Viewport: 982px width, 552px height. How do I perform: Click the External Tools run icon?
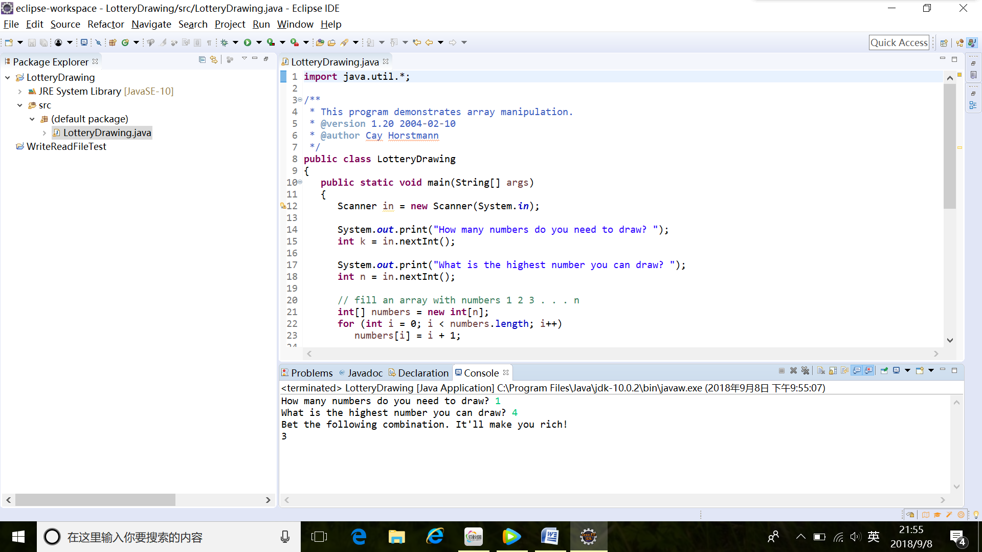point(295,42)
